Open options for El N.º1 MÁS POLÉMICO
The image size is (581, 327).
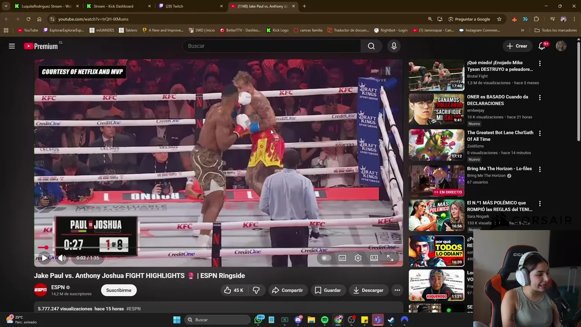tap(540, 203)
